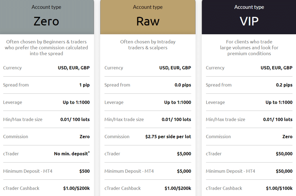Select the VIP account type header
The height and width of the screenshot is (196, 296).
249,17
